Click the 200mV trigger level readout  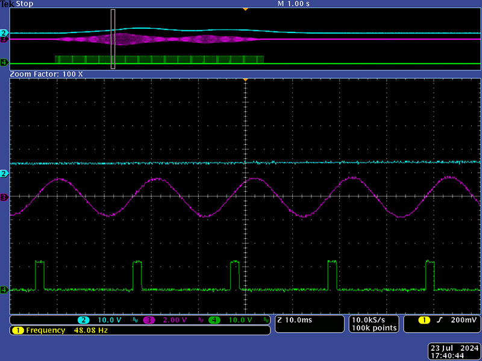coord(464,320)
